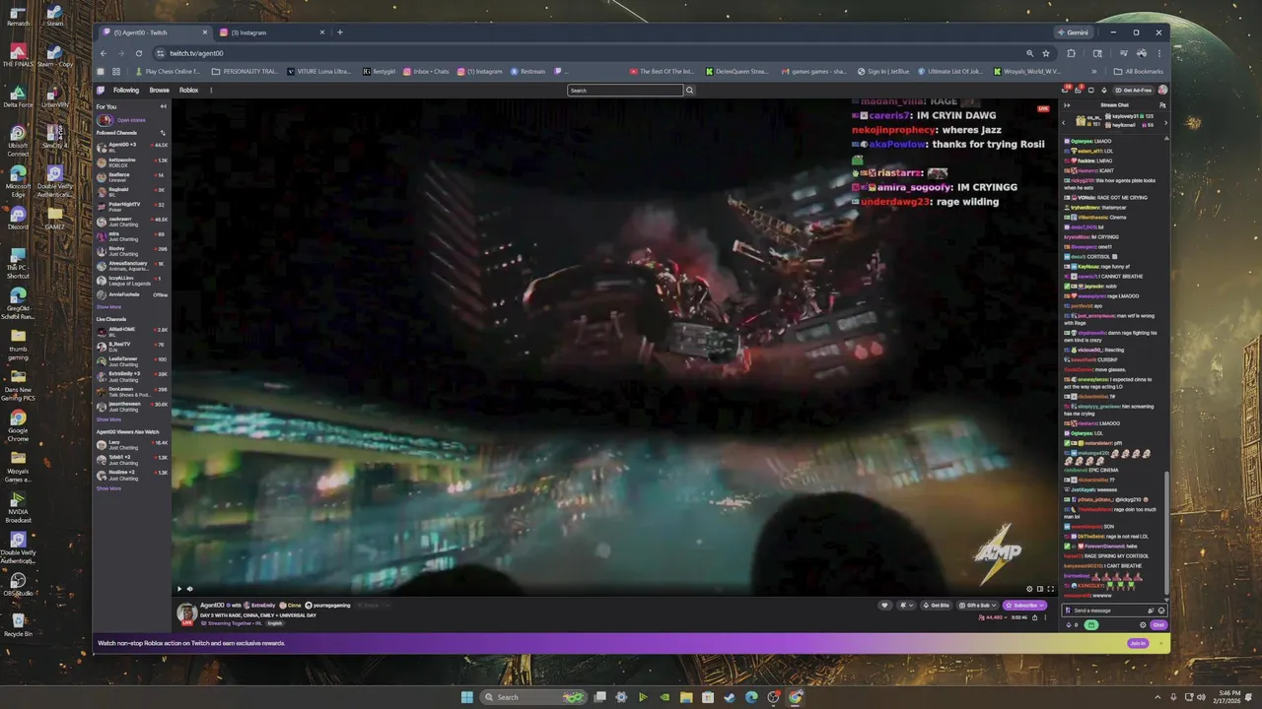This screenshot has height=709, width=1262.
Task: Go back in the browser
Action: click(104, 53)
